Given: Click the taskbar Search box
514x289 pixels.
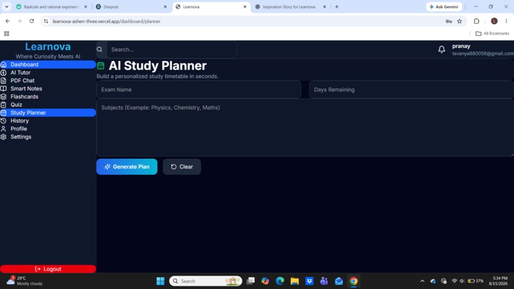Looking at the screenshot, I should [x=205, y=281].
